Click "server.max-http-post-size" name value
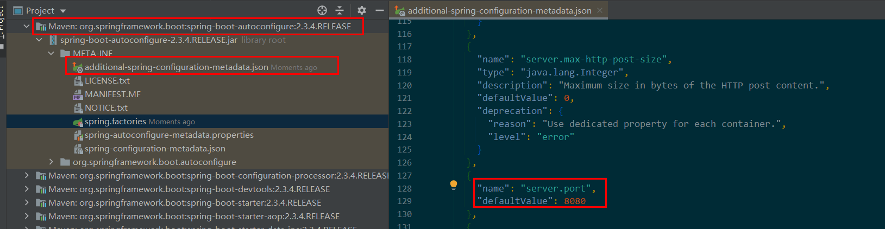The width and height of the screenshot is (885, 229). (x=594, y=59)
